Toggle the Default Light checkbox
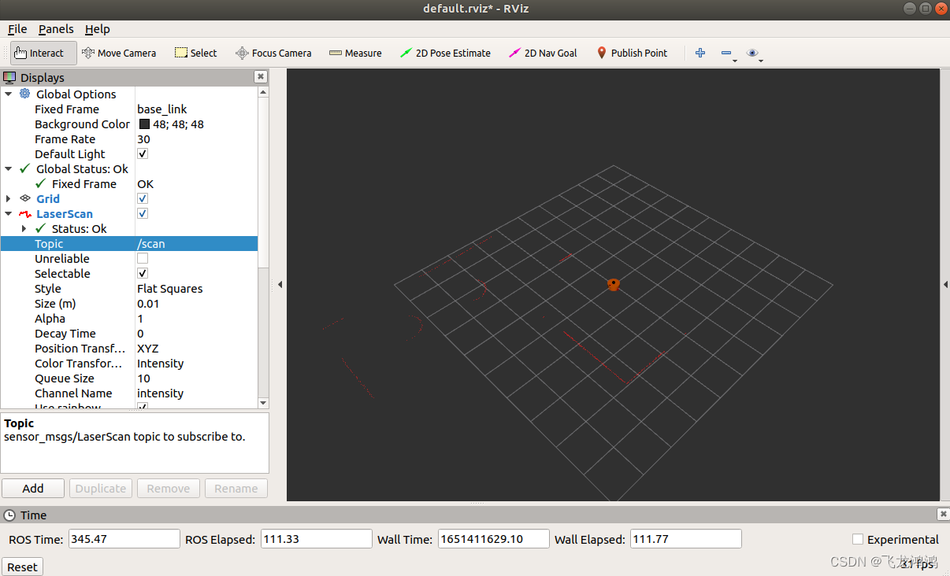This screenshot has width=950, height=576. 143,154
